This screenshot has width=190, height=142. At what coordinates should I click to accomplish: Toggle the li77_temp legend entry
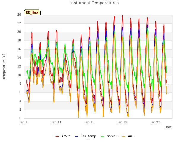point(85,136)
